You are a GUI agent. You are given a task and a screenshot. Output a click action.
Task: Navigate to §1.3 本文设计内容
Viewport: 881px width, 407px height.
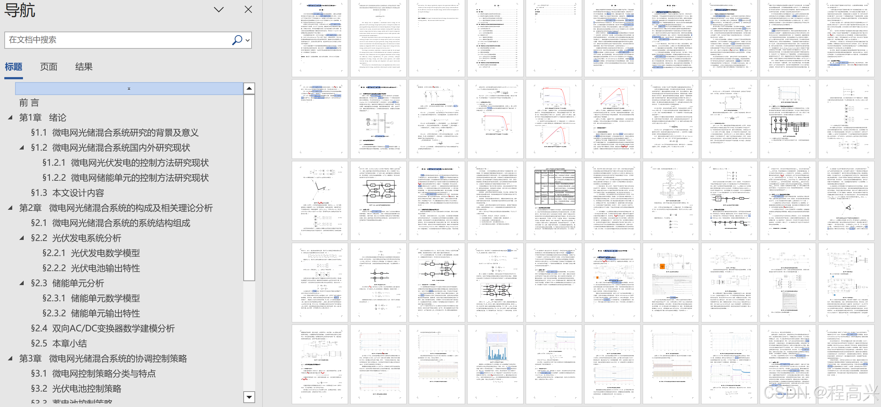pyautogui.click(x=67, y=193)
